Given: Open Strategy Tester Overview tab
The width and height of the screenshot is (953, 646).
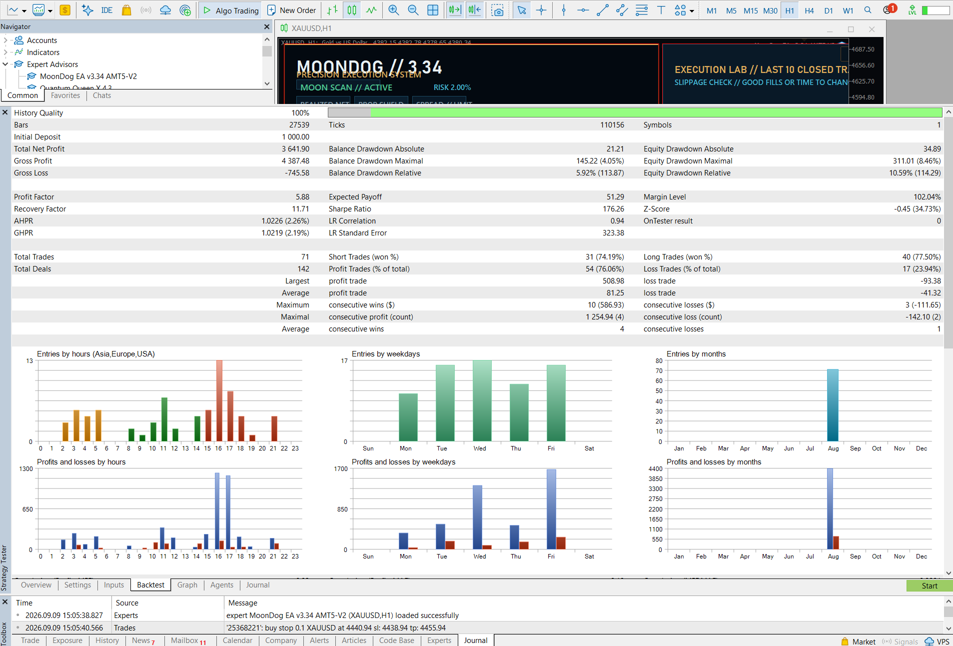Looking at the screenshot, I should tap(36, 585).
